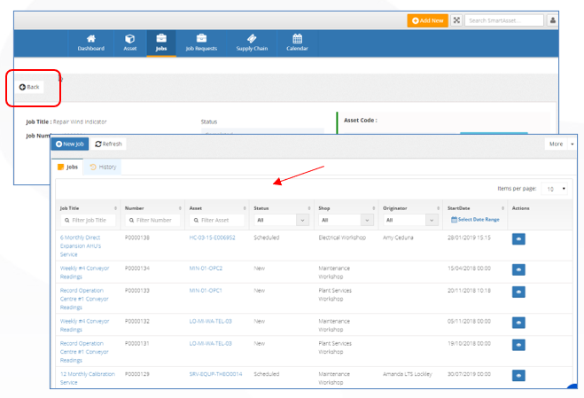Open the More dropdown menu
This screenshot has height=398, width=584.
pos(561,144)
